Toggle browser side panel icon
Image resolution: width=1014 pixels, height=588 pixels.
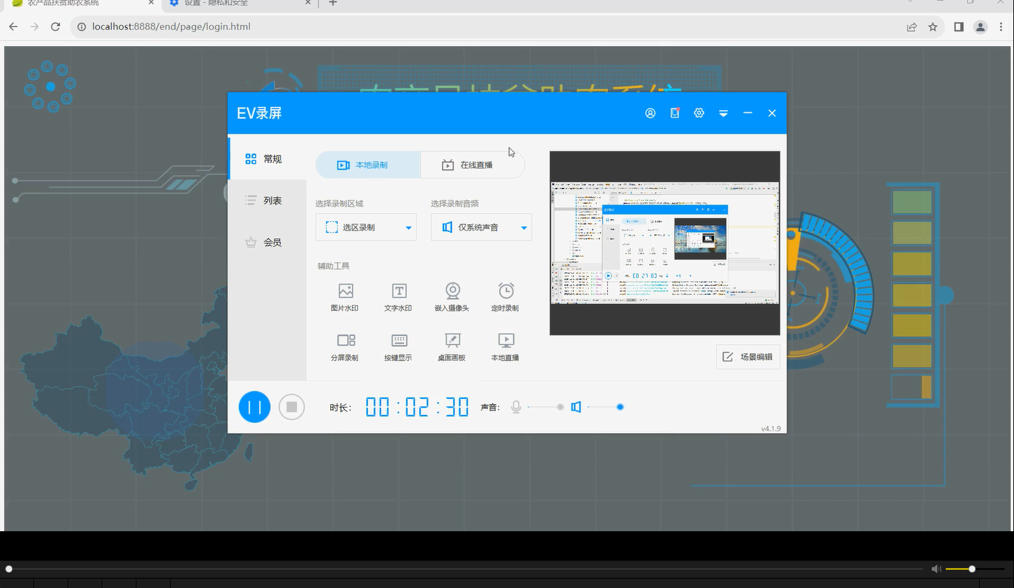[x=958, y=27]
